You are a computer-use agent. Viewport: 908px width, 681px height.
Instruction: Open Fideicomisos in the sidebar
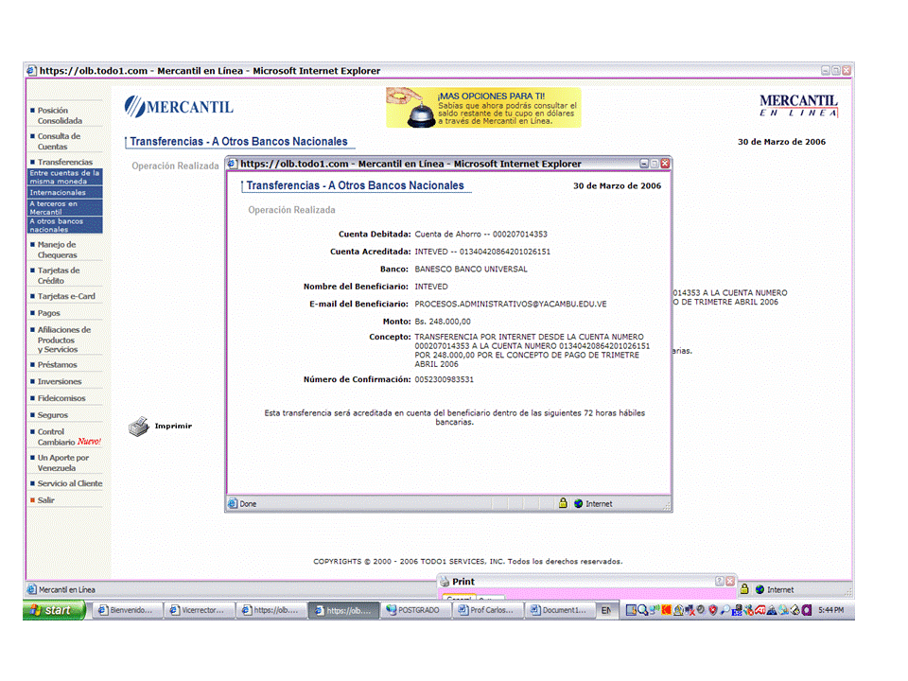61,398
